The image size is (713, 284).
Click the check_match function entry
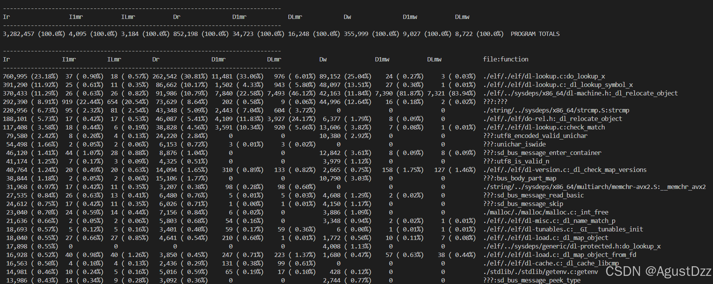tap(544, 128)
